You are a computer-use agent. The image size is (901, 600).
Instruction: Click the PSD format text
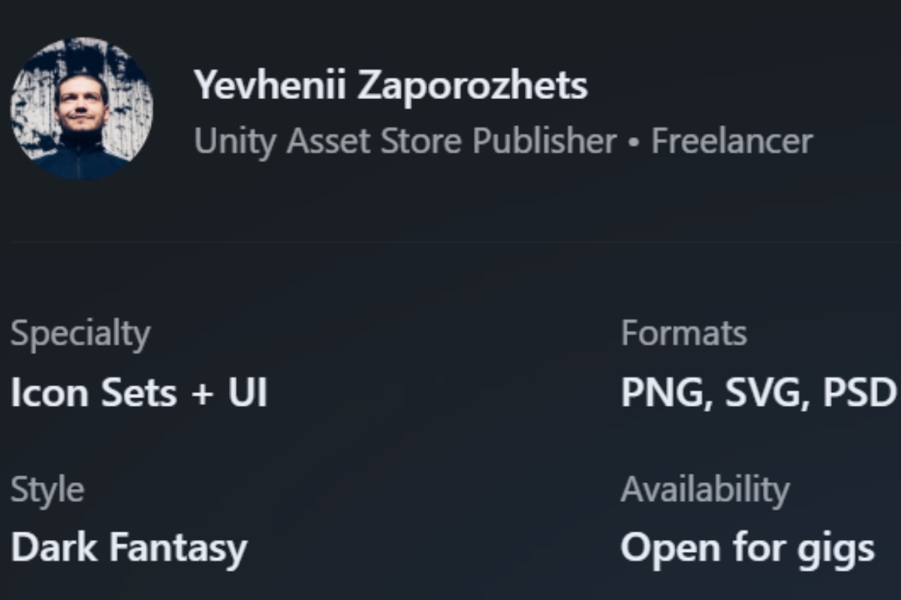pyautogui.click(x=860, y=393)
